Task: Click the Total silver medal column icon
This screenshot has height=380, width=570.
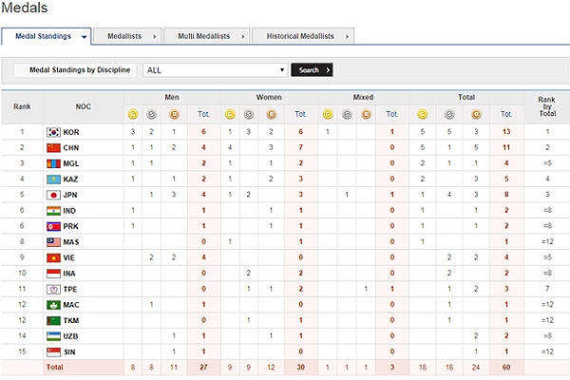Action: (449, 115)
